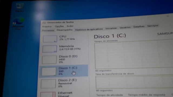This screenshot has height=97, width=173.
Task: Open the Arquivo menu
Action: (x=47, y=26)
